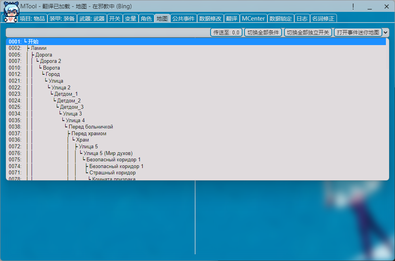The height and width of the screenshot is (261, 395).
Task: Open the event minimap with 打开事件迷你地图
Action: 358,32
